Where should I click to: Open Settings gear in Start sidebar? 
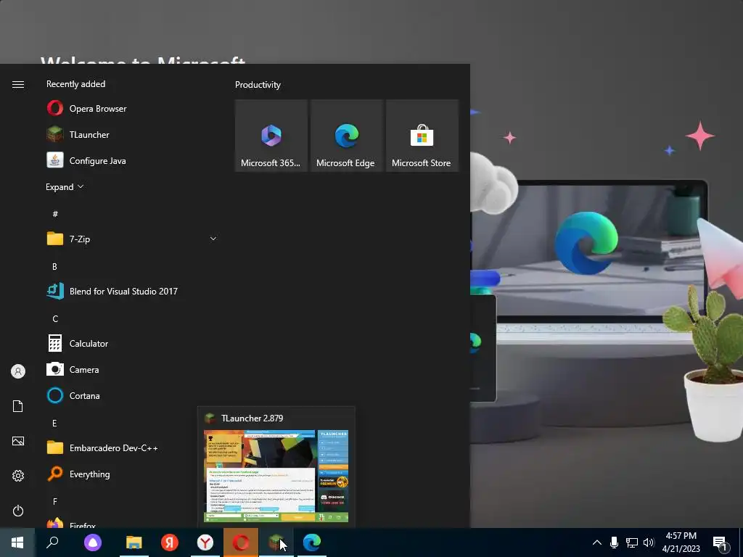[x=18, y=476]
